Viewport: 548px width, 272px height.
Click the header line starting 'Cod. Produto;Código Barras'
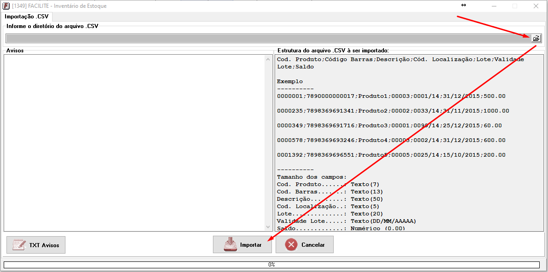[x=400, y=62]
